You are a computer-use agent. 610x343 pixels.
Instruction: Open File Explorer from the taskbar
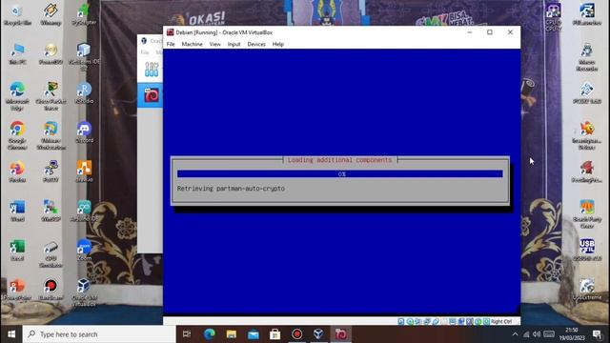232,334
